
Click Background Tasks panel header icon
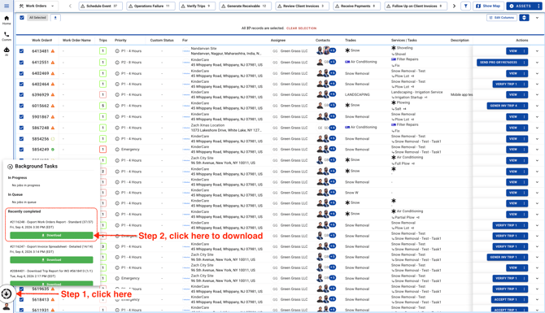coord(10,167)
